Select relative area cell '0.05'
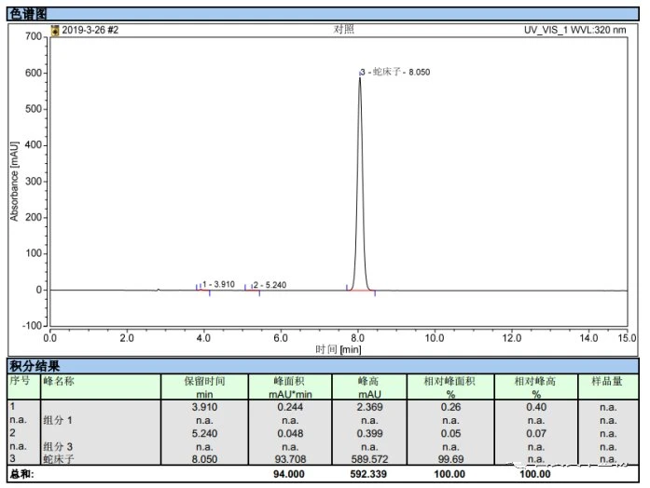The image size is (650, 488). [450, 434]
